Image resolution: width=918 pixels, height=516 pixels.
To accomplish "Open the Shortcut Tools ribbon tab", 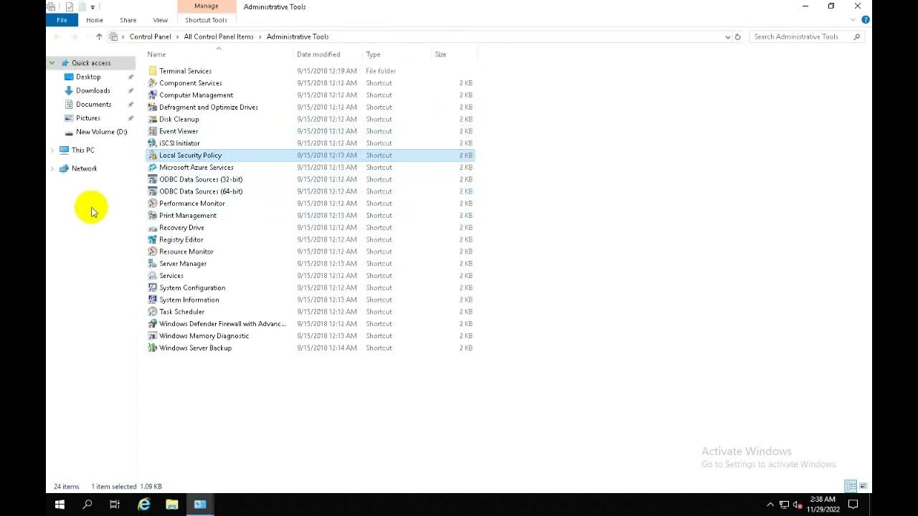I will (206, 20).
